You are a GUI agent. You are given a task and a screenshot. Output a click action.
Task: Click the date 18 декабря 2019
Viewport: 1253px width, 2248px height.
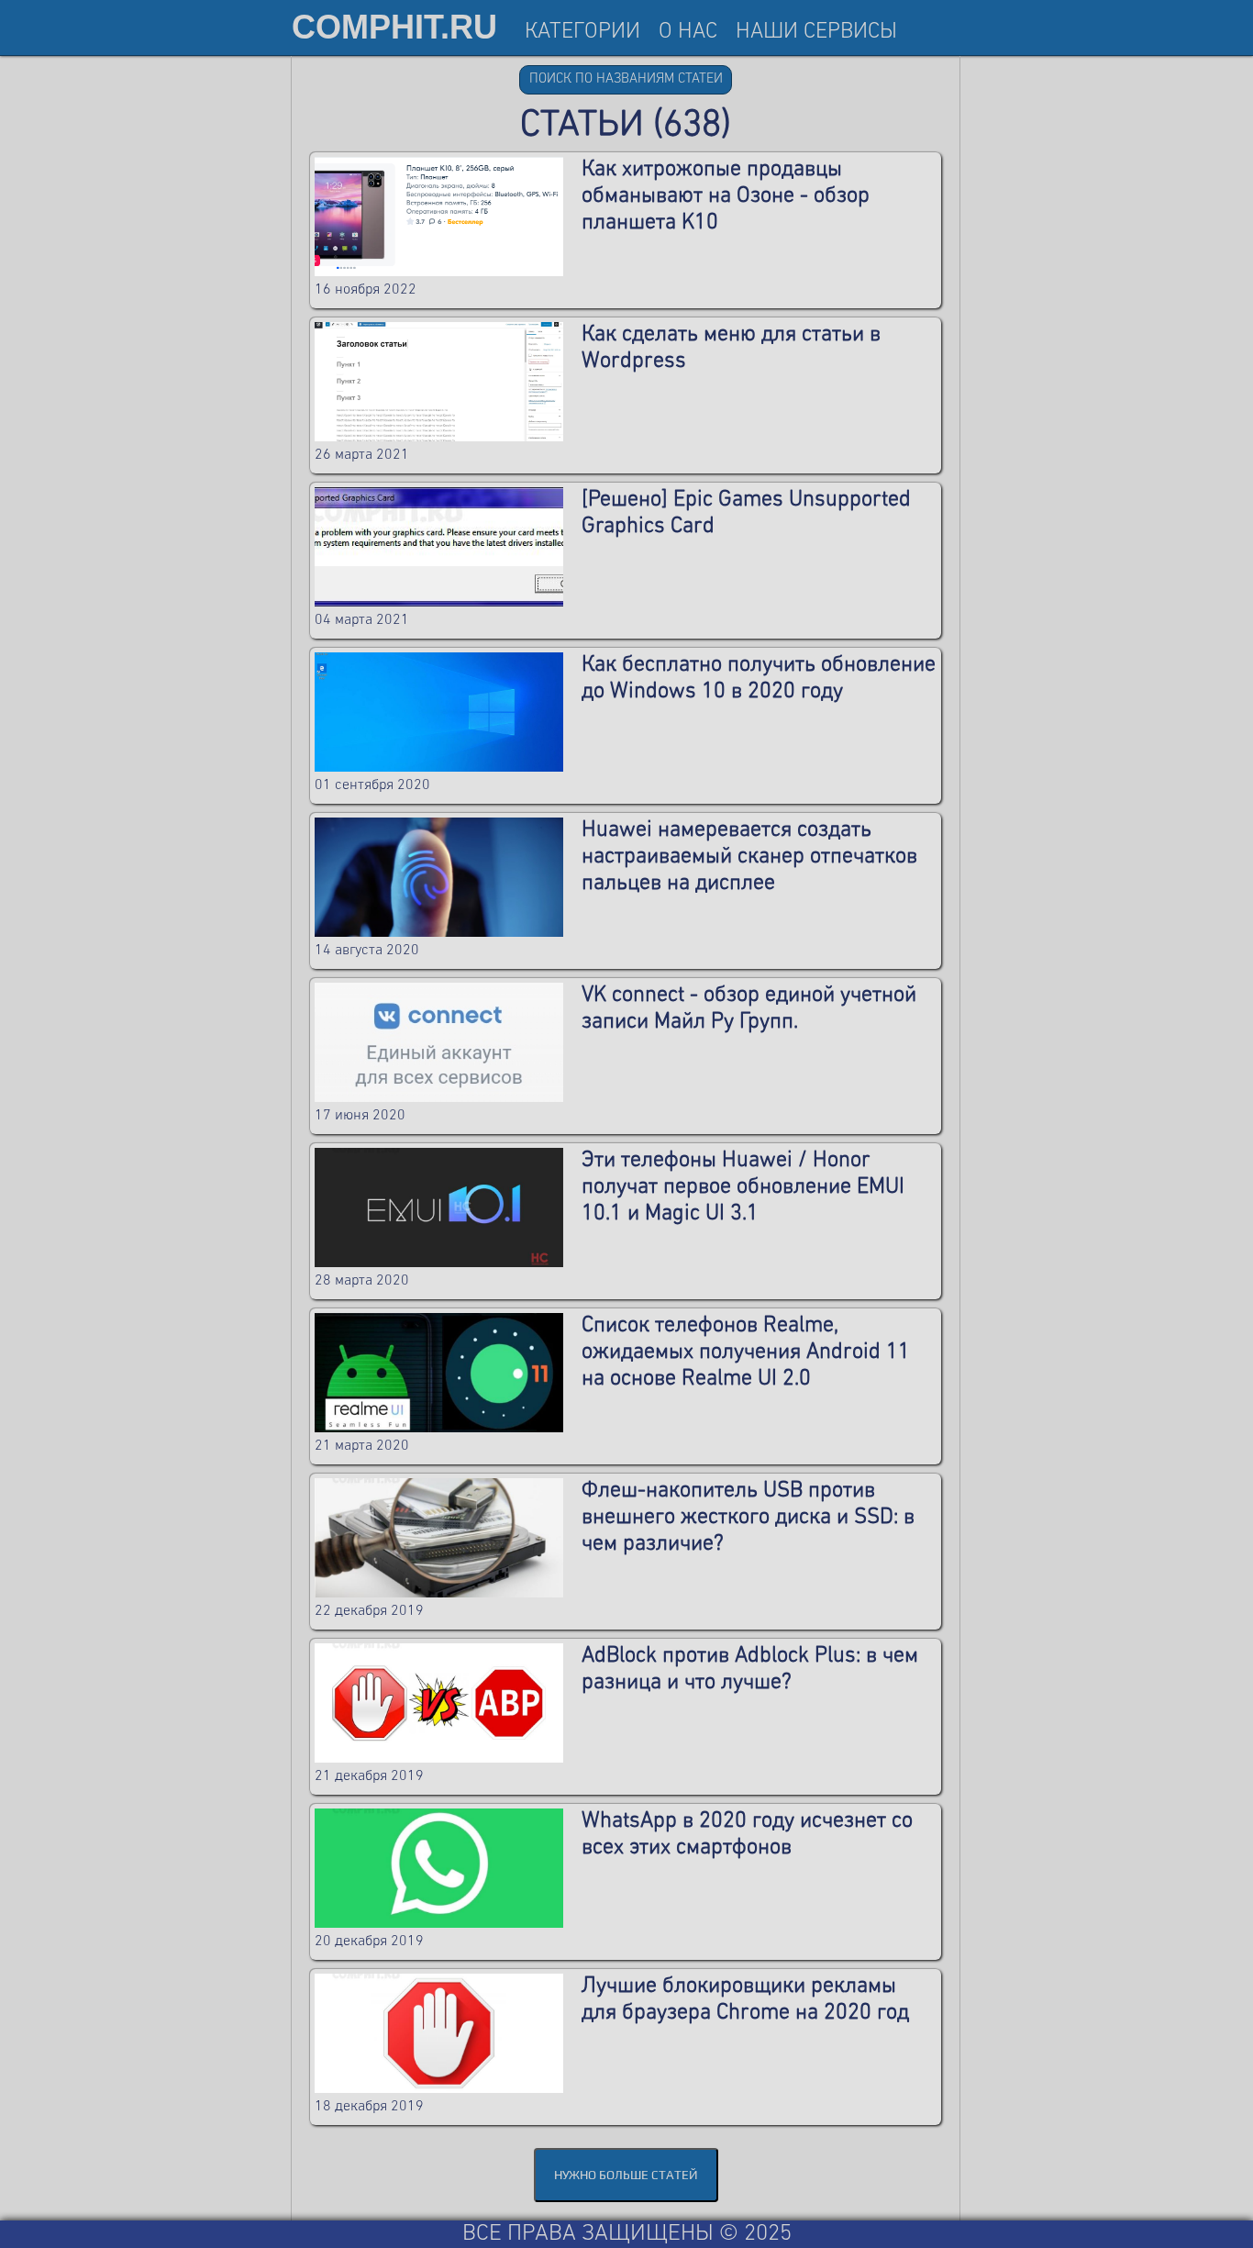click(x=369, y=2106)
